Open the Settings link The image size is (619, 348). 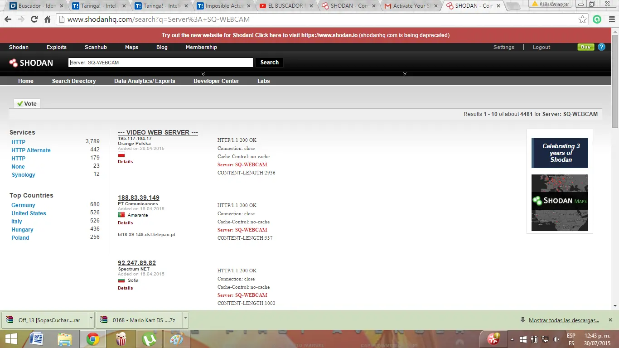pyautogui.click(x=504, y=47)
